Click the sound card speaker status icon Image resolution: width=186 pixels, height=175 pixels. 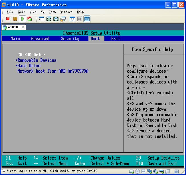(x=155, y=171)
